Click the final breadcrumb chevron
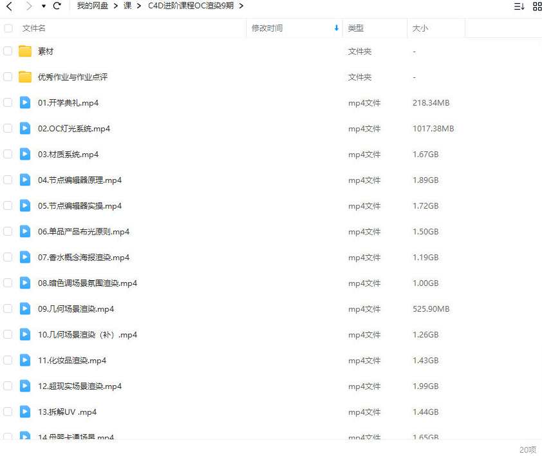Viewport: 542px width, 456px height. coord(241,6)
